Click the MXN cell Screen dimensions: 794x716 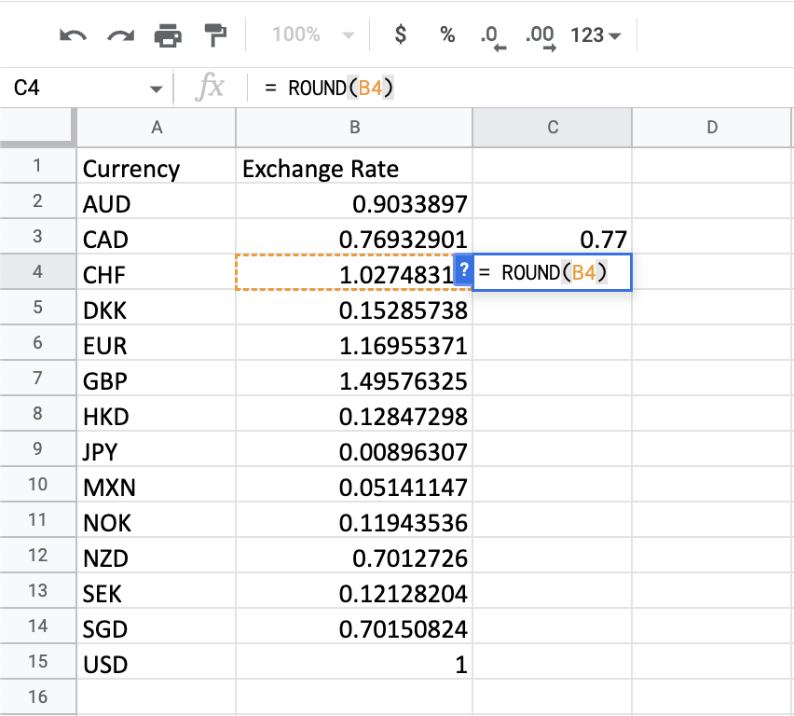(x=157, y=485)
